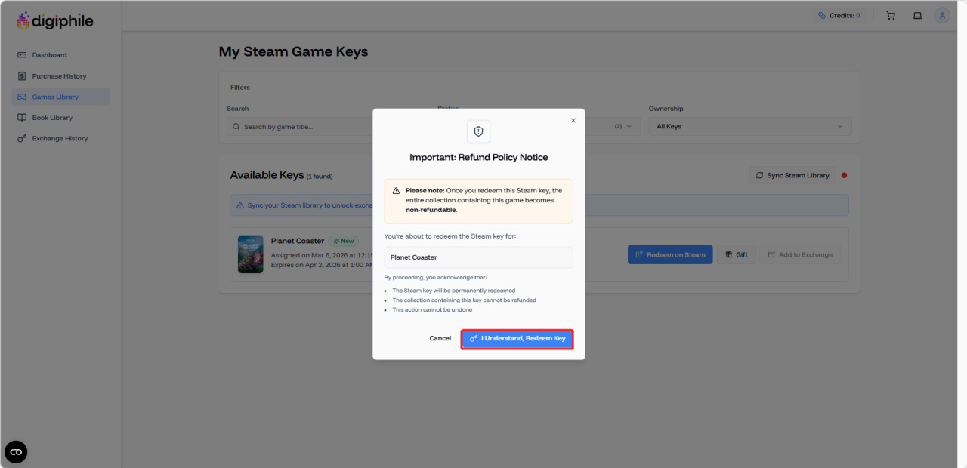967x468 pixels.
Task: Open Dashboard in the sidebar
Action: (x=49, y=55)
